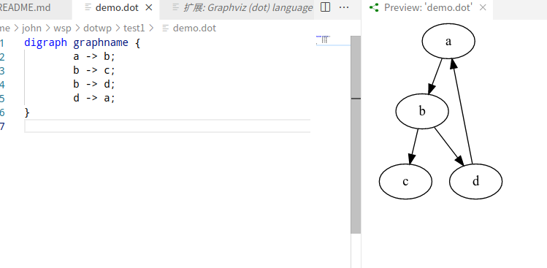Switch to the README.md tab
547x268 pixels.
25,8
